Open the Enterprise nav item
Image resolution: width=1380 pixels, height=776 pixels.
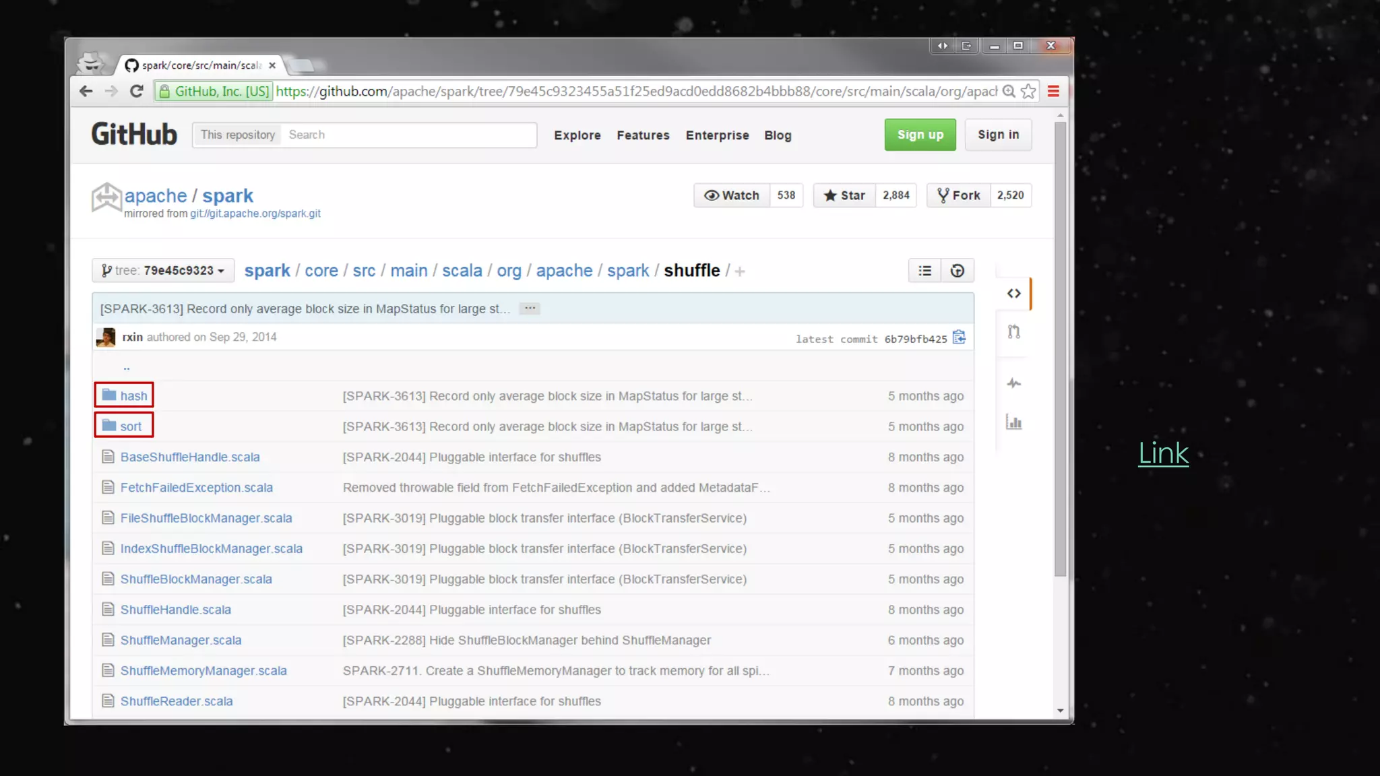coord(717,135)
